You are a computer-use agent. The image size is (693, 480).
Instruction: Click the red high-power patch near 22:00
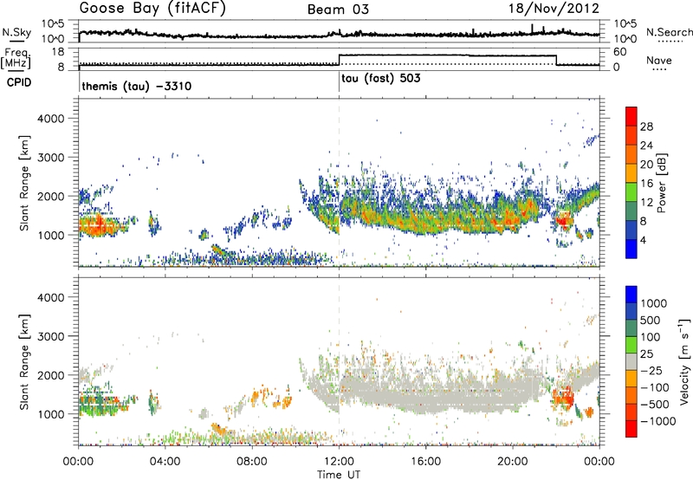[564, 220]
